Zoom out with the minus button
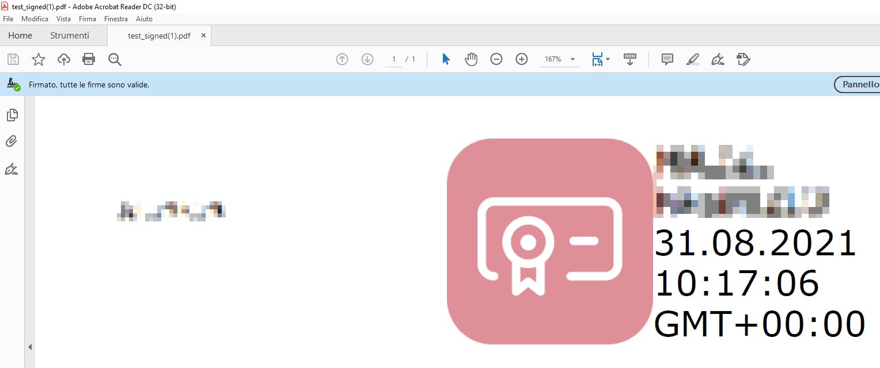The width and height of the screenshot is (880, 368). pos(496,59)
